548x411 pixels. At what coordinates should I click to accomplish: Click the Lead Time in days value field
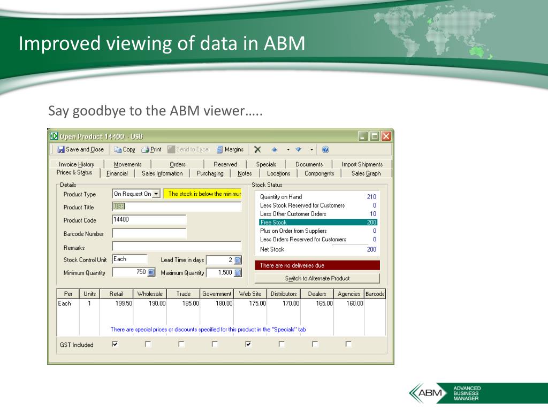tap(220, 260)
